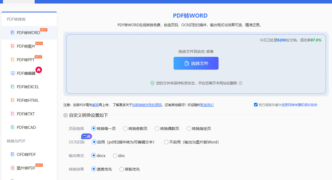
Task: Click the info icon beside the privacy notice
Action: [240, 83]
